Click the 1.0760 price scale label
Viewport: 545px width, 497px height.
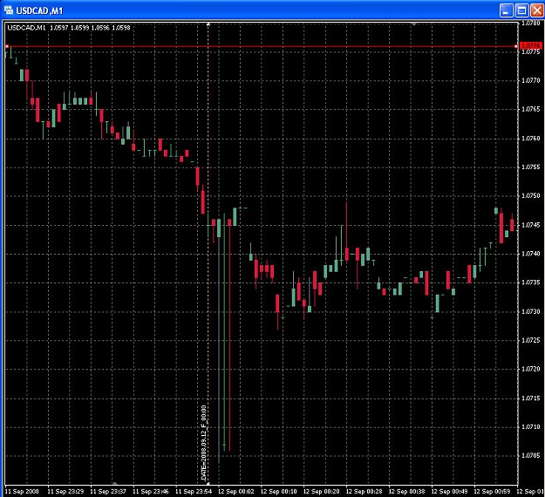pyautogui.click(x=531, y=139)
